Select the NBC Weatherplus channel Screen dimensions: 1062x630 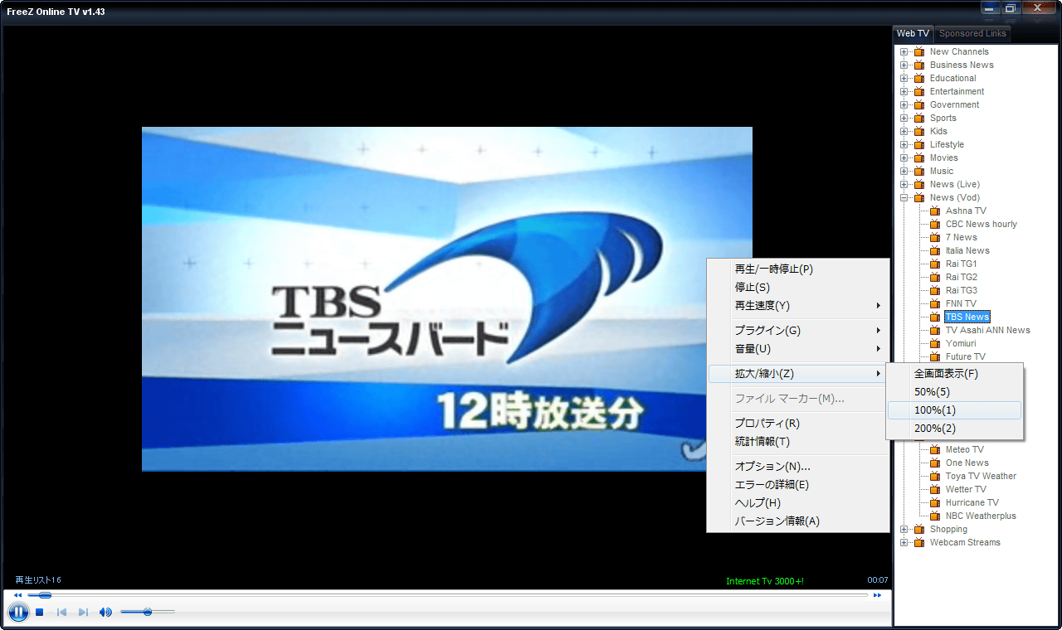click(981, 516)
